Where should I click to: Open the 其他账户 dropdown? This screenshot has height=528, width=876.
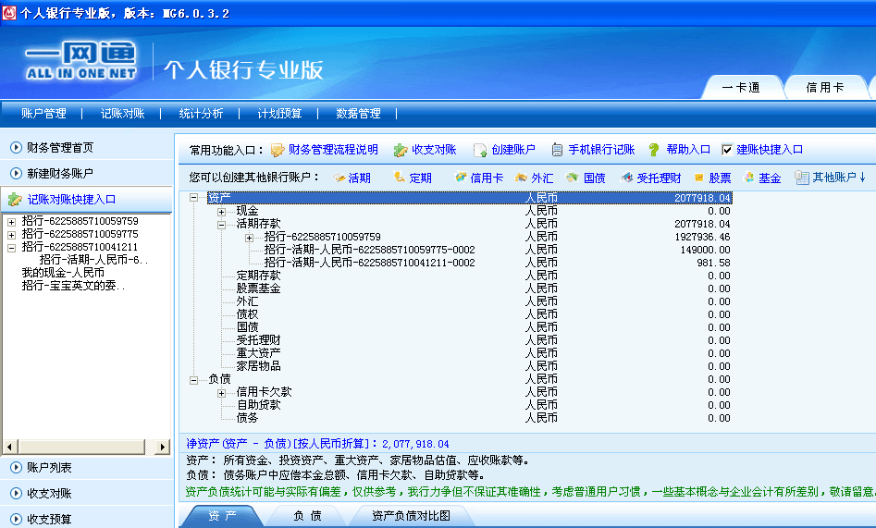[831, 178]
